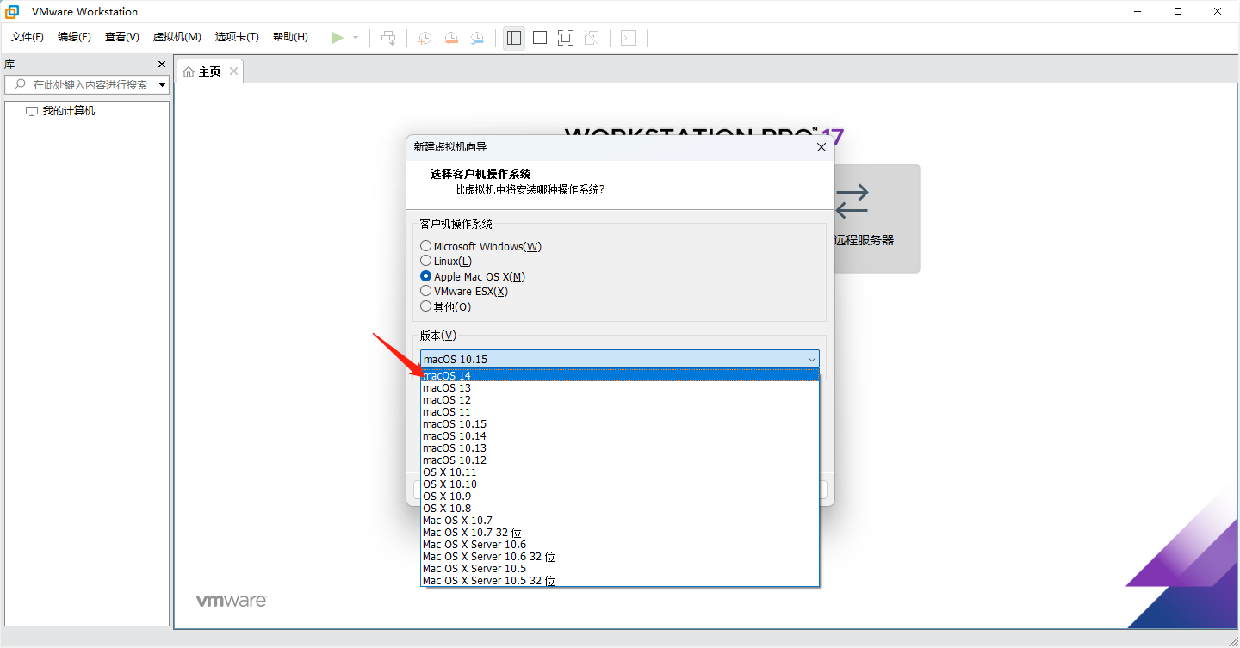This screenshot has height=648, width=1240.
Task: Select the Linux radio button
Action: pos(425,261)
